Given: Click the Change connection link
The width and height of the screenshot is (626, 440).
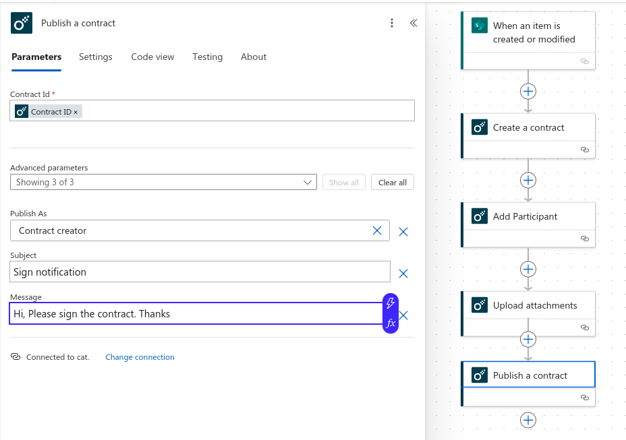Looking at the screenshot, I should point(140,357).
